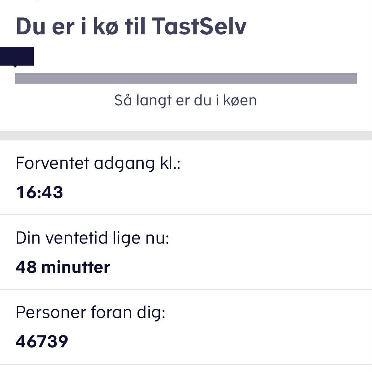Click the word "TastSelv" in the heading
The height and width of the screenshot is (372, 372).
tap(199, 26)
